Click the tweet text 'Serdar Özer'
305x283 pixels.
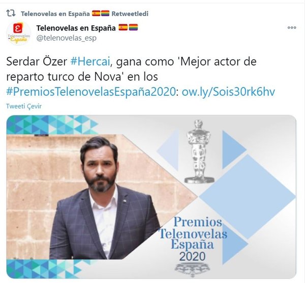click(37, 61)
